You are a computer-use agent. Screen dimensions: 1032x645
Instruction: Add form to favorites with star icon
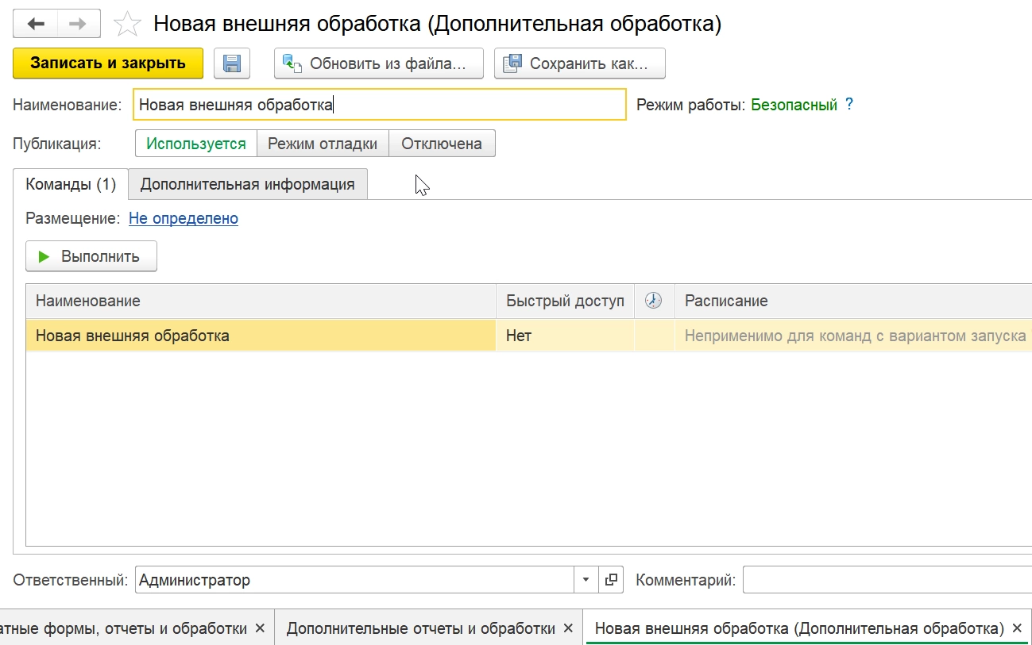tap(127, 24)
